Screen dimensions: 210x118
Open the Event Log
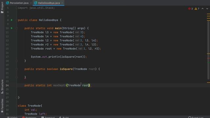click(196, 117)
